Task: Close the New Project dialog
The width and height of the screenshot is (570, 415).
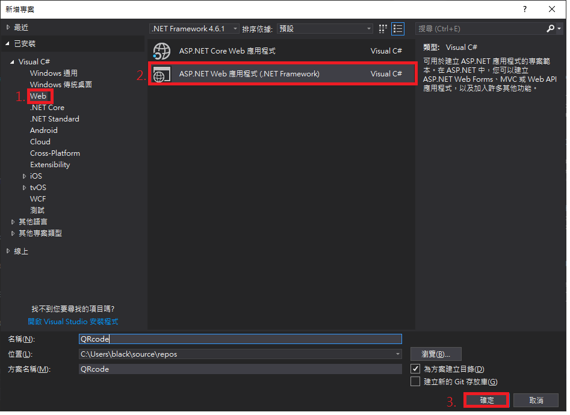Action: point(552,10)
